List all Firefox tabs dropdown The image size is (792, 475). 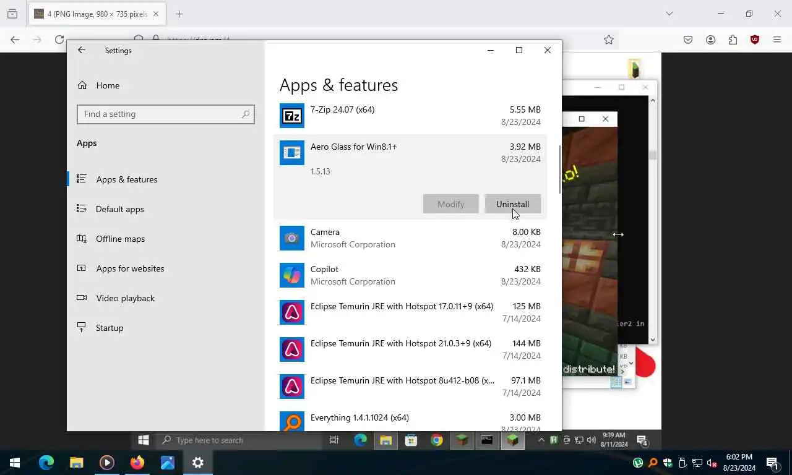coord(669,14)
